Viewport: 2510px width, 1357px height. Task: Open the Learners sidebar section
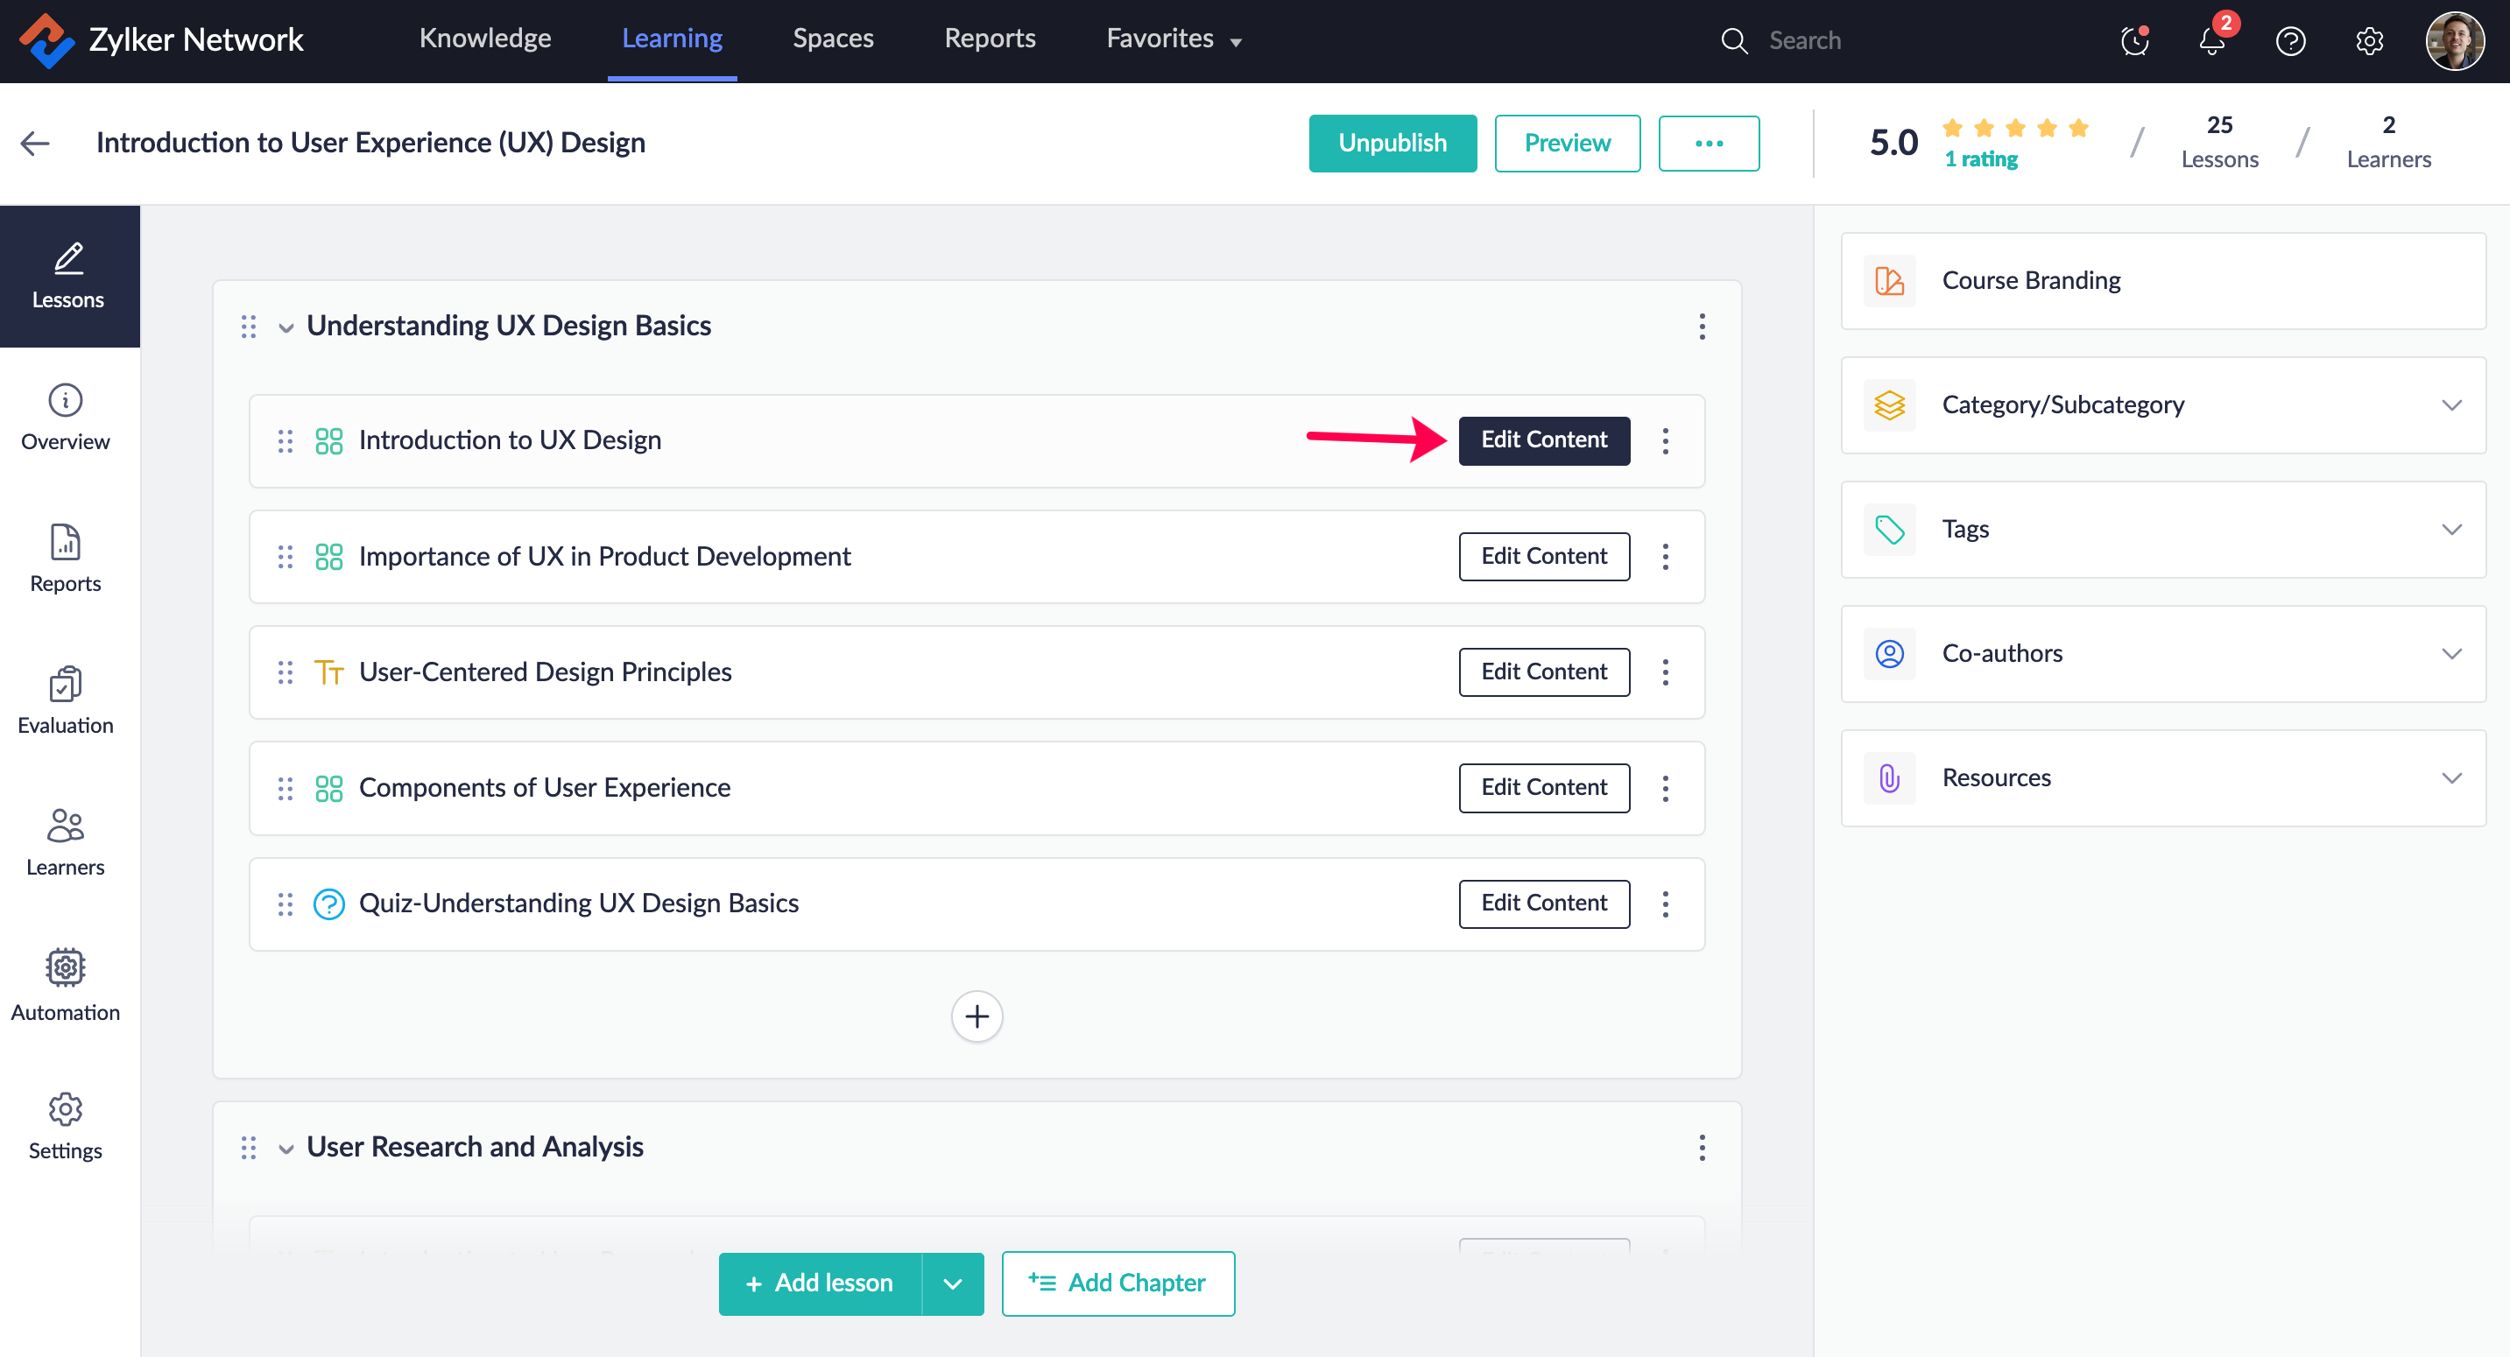pyautogui.click(x=66, y=841)
